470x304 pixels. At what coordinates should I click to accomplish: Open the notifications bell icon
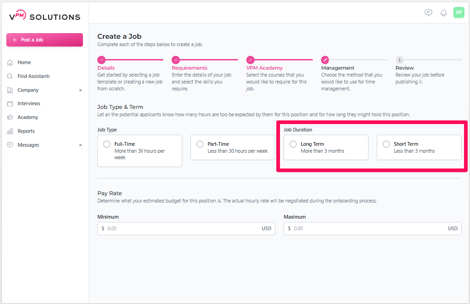pyautogui.click(x=444, y=13)
